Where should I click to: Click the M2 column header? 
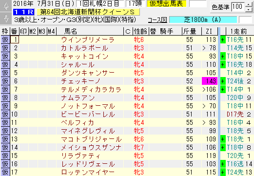[33, 31]
